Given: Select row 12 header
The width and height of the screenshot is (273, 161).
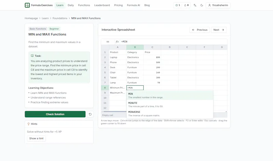Looking at the screenshot, I should (105, 108).
